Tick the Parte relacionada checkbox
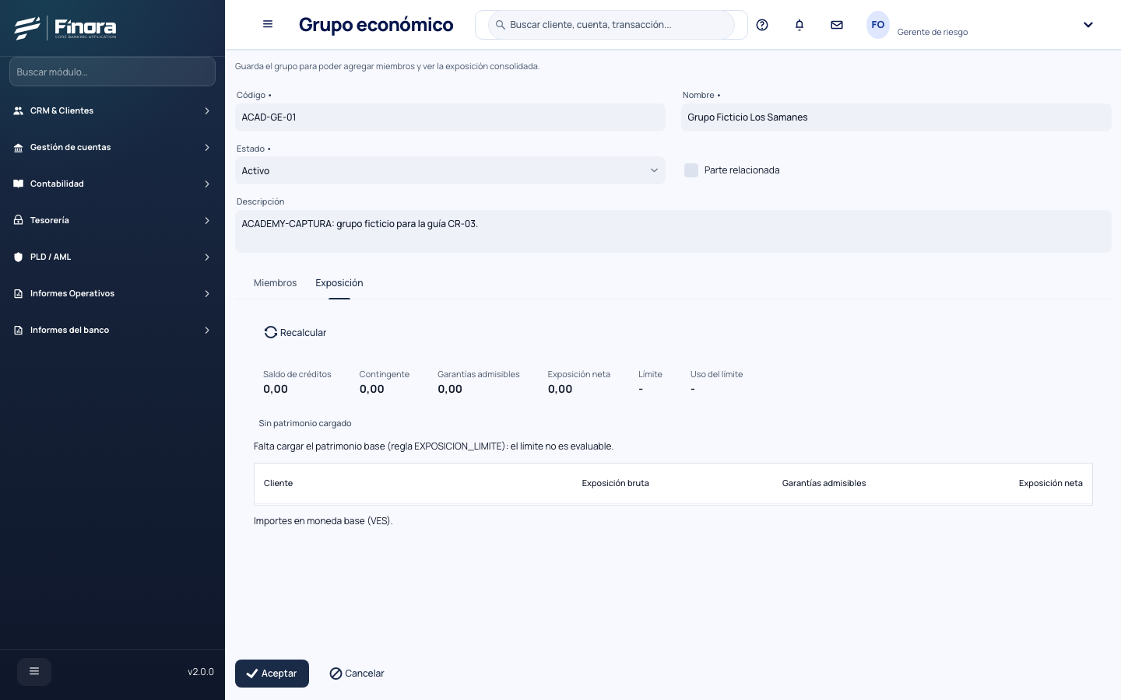This screenshot has height=700, width=1121. 691,170
